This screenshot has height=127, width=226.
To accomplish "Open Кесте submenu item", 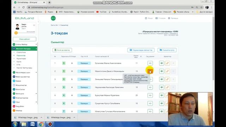I will tap(19, 62).
